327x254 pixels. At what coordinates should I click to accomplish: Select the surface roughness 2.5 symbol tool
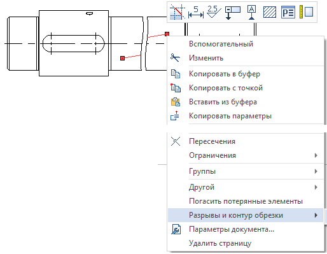click(x=214, y=12)
